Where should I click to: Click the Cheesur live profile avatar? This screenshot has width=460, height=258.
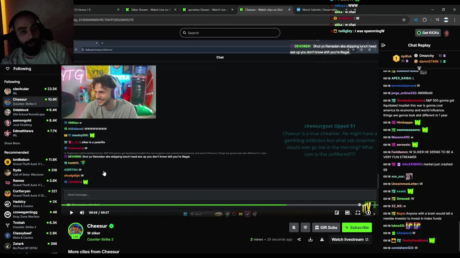coord(76,230)
